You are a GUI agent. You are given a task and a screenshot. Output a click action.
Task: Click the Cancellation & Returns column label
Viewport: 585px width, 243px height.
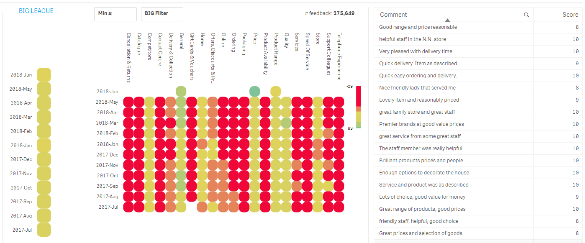(128, 57)
